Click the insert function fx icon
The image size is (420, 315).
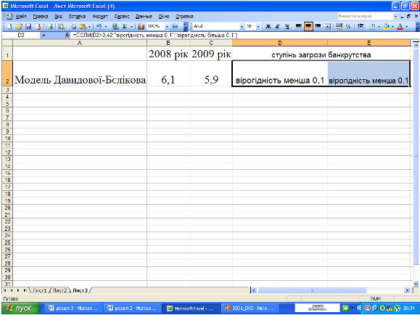[67, 35]
